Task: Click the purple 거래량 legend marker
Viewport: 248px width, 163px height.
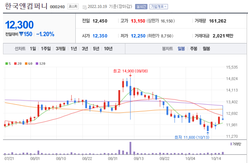Action: point(231,144)
